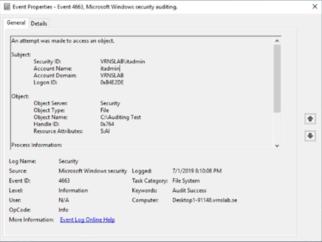Click the description scrollbar thumb
Screen dimensions: 322x242
[277, 78]
